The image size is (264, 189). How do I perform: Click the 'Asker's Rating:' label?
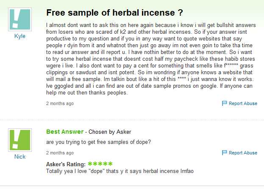(66, 164)
